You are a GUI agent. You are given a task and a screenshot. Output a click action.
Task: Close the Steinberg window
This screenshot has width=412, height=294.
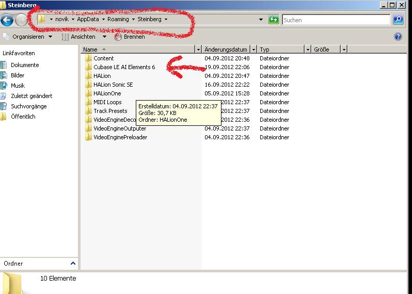[402, 5]
